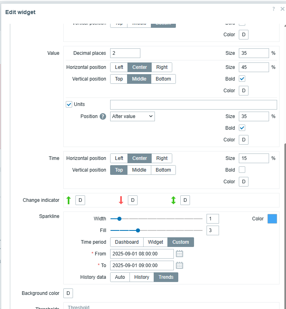Disable Bold for the Units text
The image size is (286, 309).
tap(242, 128)
